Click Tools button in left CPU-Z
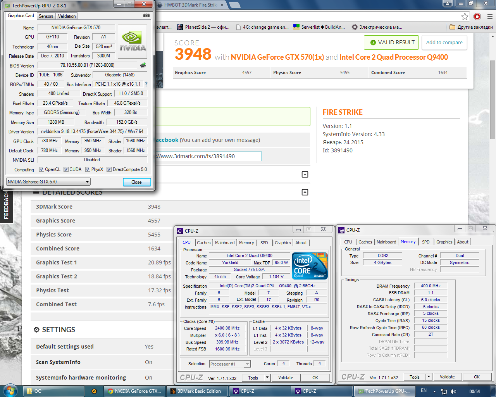Image resolution: width=496 pixels, height=397 pixels. 253,378
